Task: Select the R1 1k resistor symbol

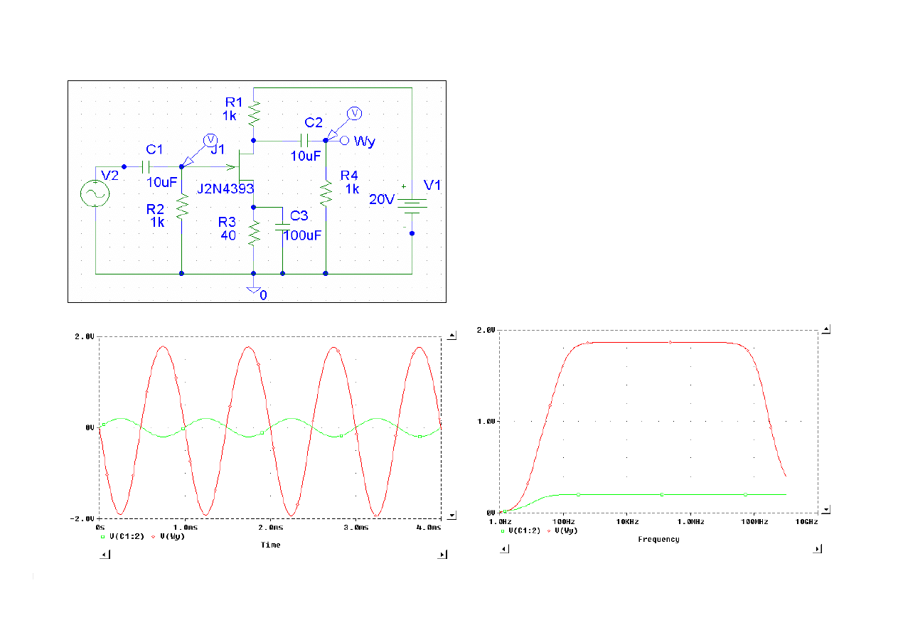Action: [254, 112]
